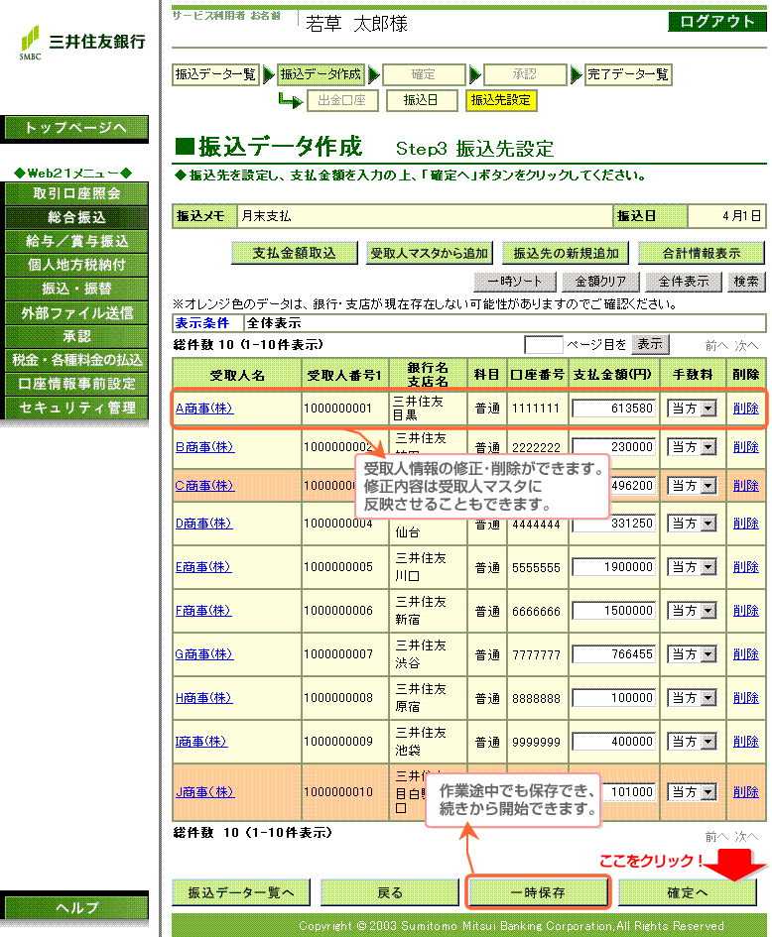Delete the A商事 row via 削除
This screenshot has height=937, width=772.
(x=745, y=409)
